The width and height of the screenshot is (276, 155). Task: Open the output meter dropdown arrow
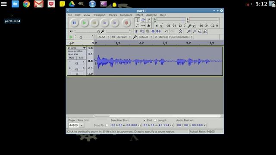coord(161,26)
